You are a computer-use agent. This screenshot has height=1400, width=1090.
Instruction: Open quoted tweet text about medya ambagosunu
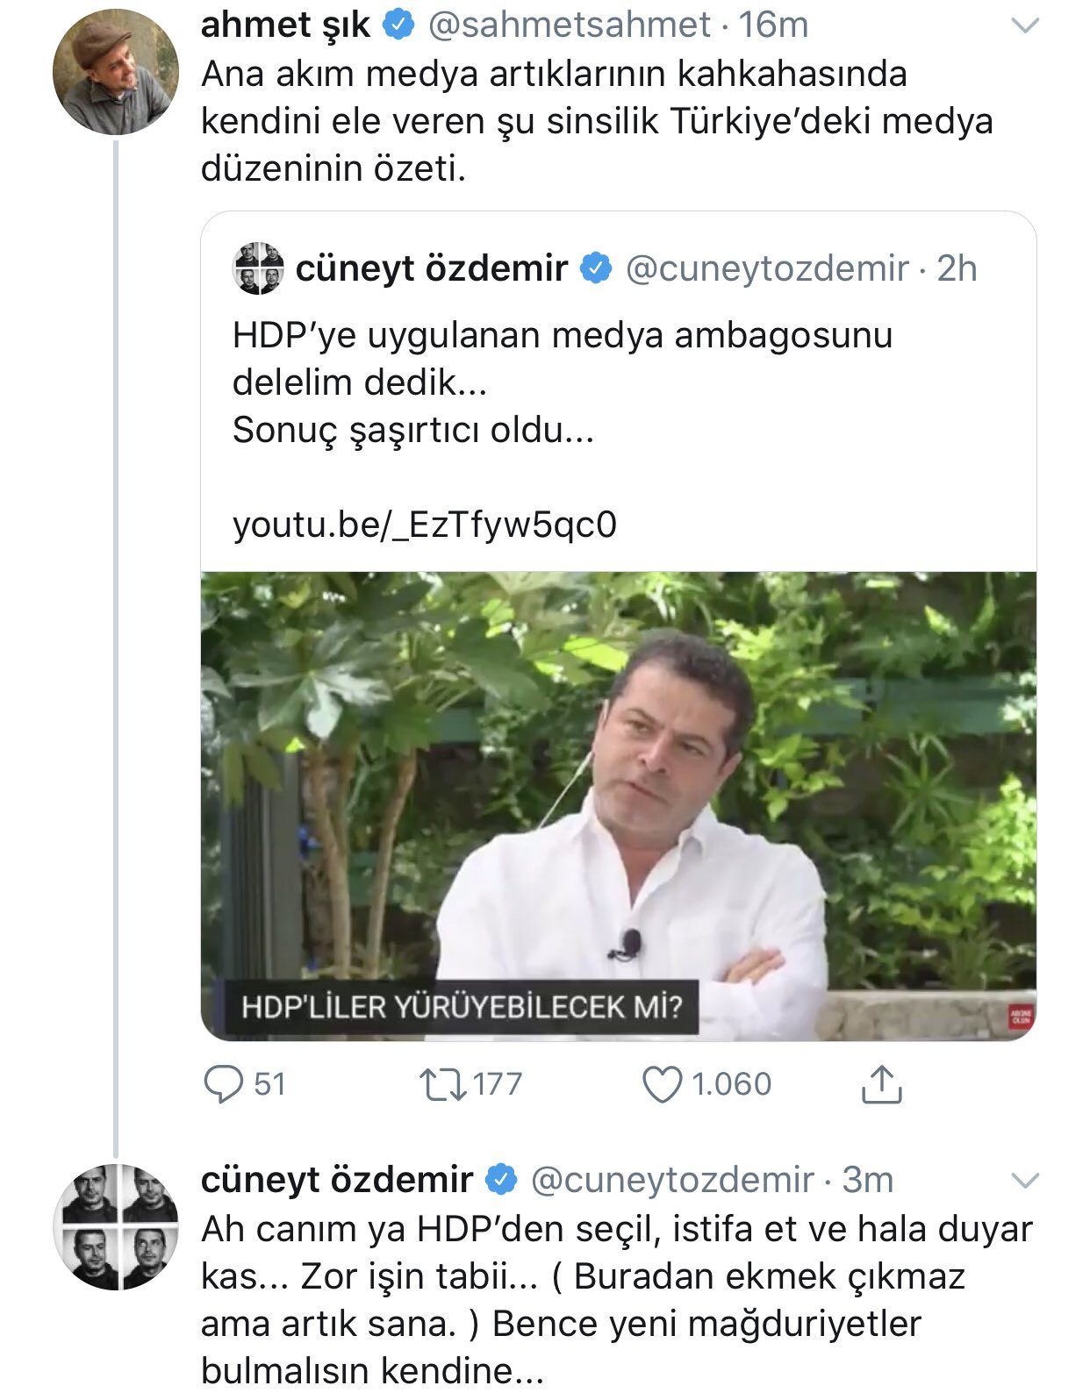point(563,382)
